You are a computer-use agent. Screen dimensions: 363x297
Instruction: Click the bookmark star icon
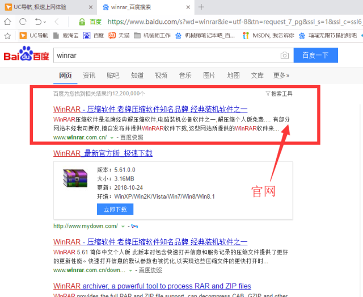click(7, 36)
